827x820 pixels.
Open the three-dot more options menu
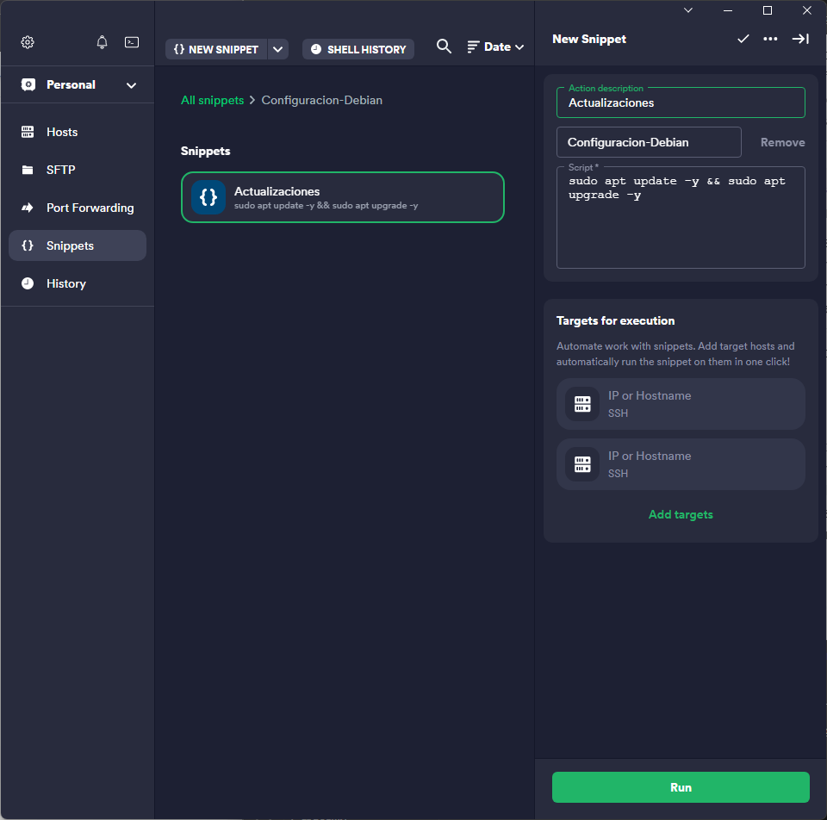coord(770,39)
